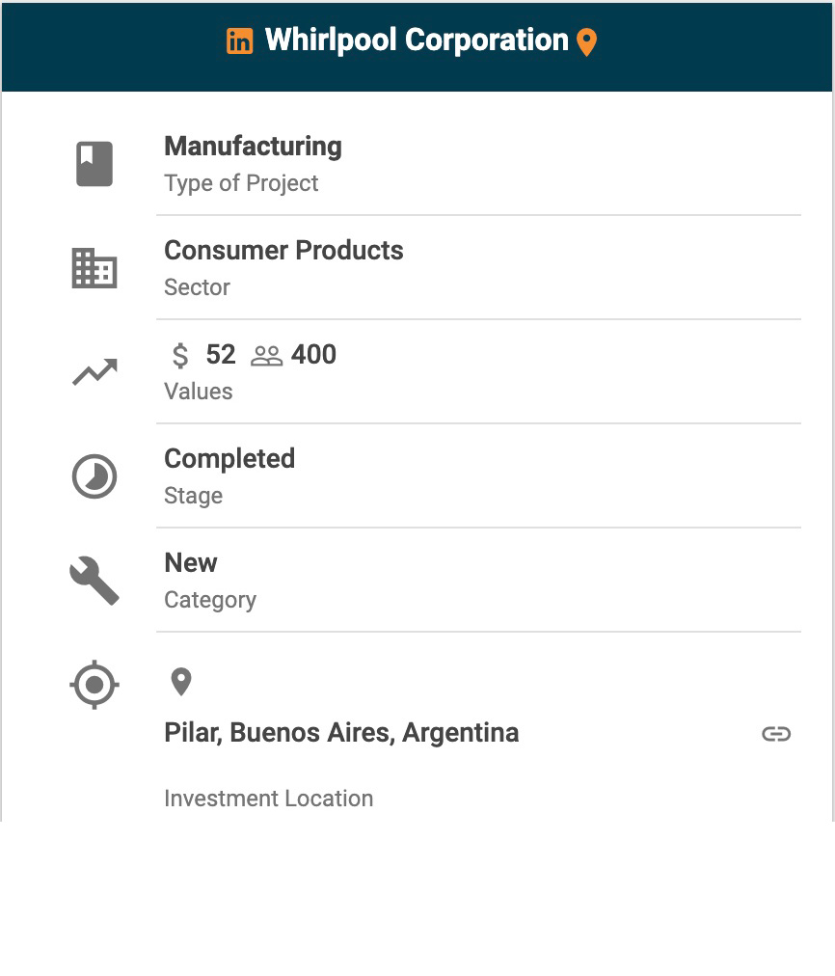The image size is (835, 976).
Task: Select the Manufacturing project type text
Action: pyautogui.click(x=253, y=147)
